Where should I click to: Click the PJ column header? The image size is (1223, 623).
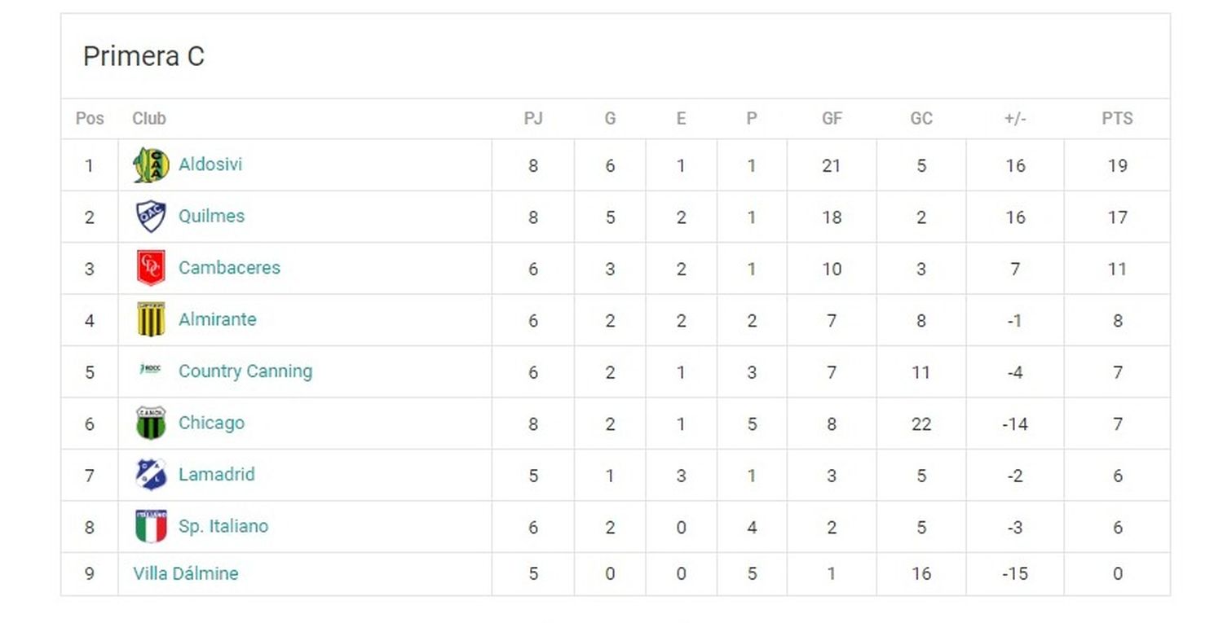tap(533, 119)
